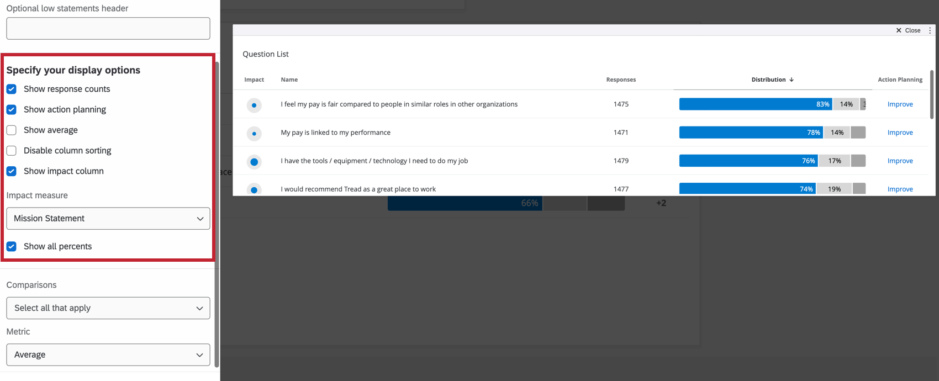The image size is (939, 381).
Task: Open the kebab menu in the Question List header
Action: pos(930,30)
